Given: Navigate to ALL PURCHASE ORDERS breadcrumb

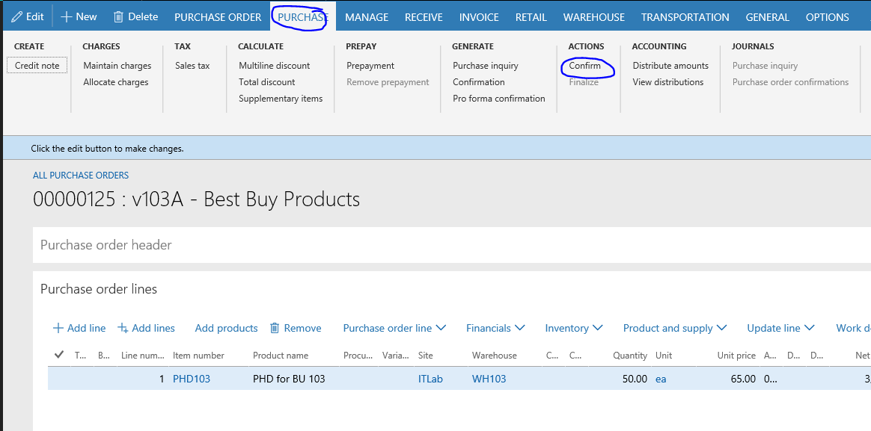Looking at the screenshot, I should [x=81, y=176].
